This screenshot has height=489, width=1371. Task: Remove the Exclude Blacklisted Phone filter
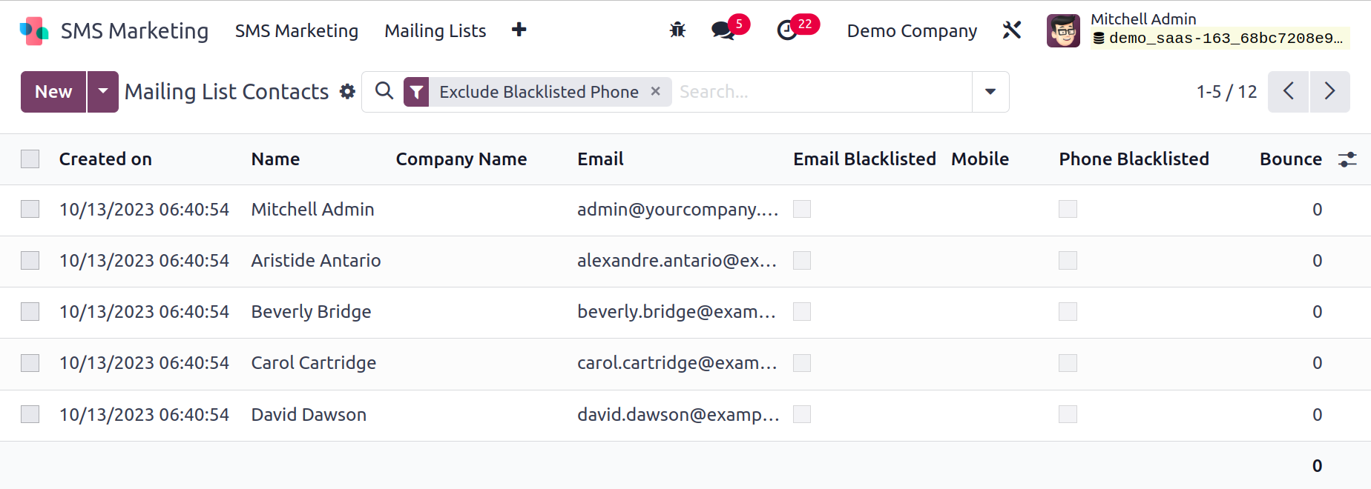click(x=656, y=91)
